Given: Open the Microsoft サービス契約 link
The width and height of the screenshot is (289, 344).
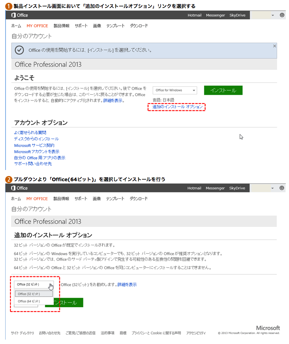Looking at the screenshot, I should 34,145.
